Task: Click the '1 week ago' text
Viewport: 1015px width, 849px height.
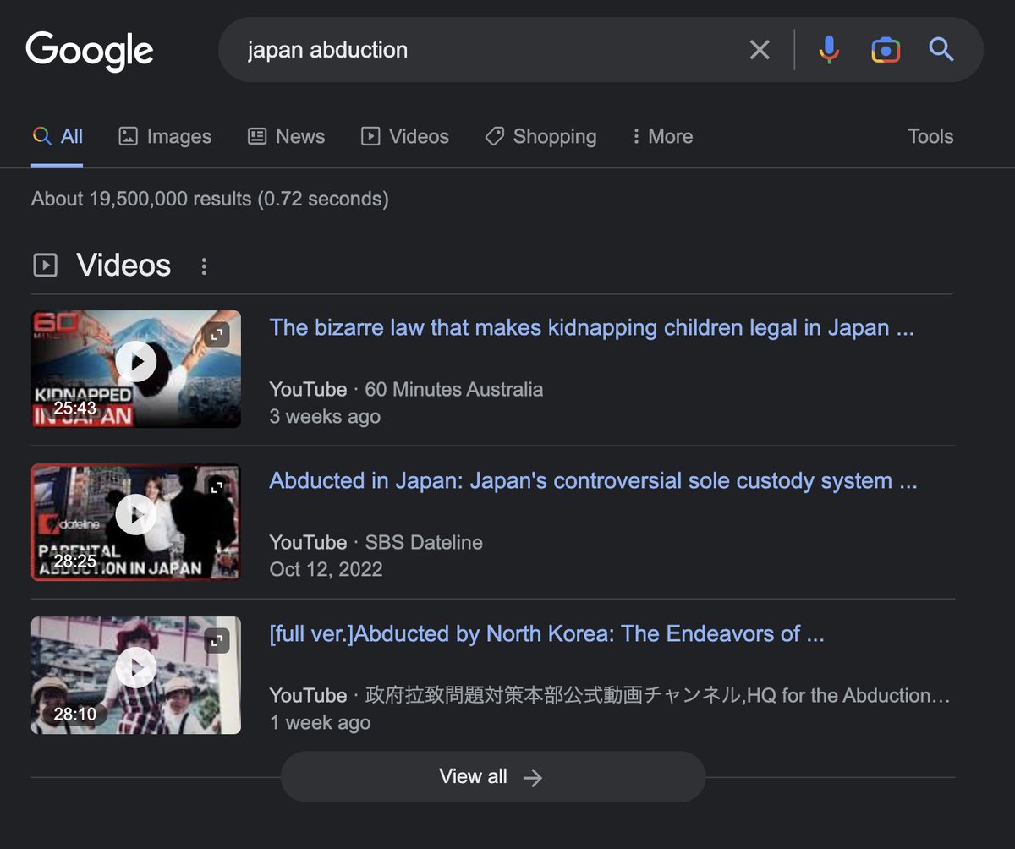Action: [x=320, y=723]
